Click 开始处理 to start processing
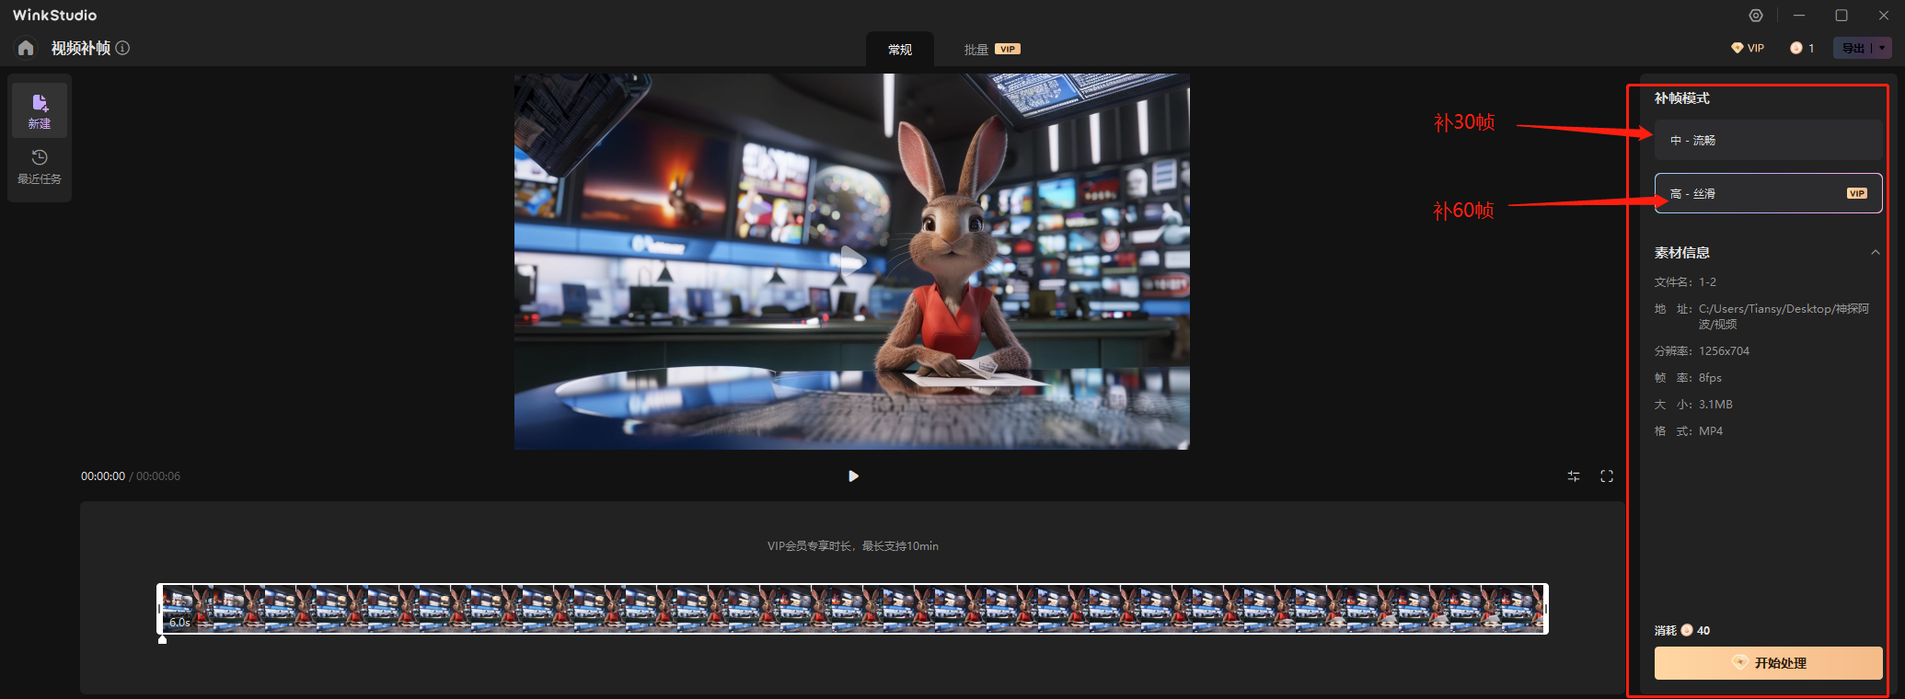Viewport: 1905px width, 699px height. 1768,663
